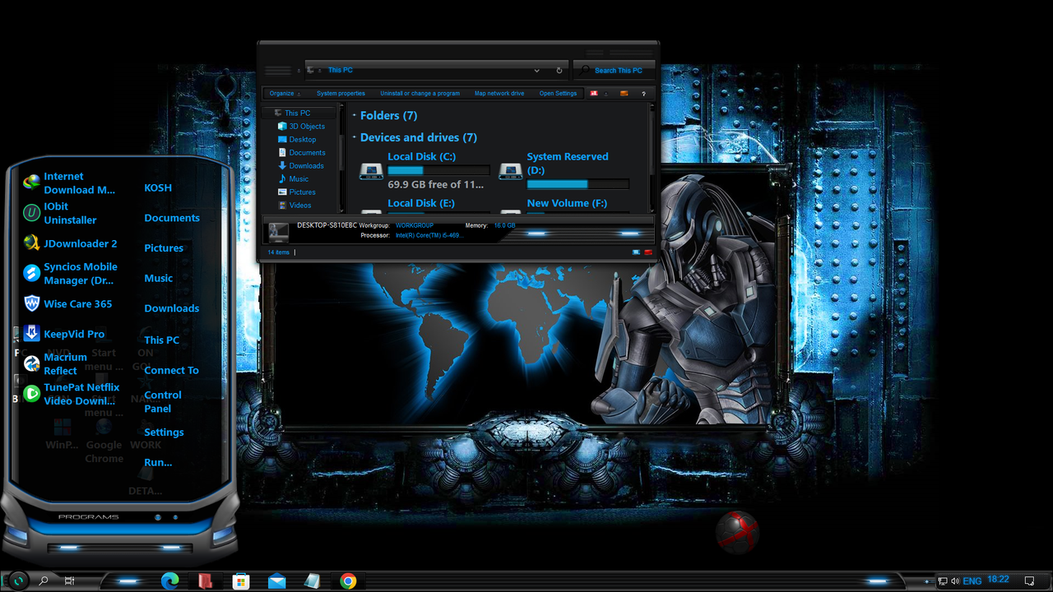Screen dimensions: 1053x592
Task: Open view options dropdown arrow
Action: 605,94
